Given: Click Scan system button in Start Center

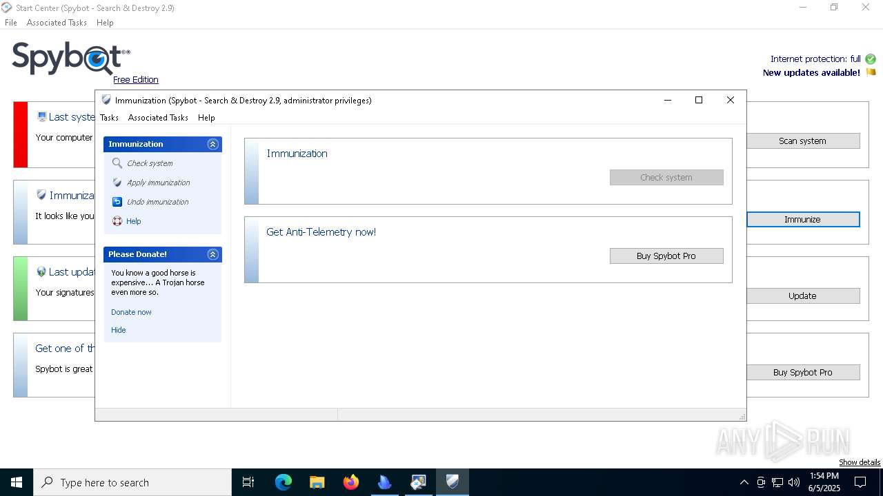Looking at the screenshot, I should (x=803, y=141).
